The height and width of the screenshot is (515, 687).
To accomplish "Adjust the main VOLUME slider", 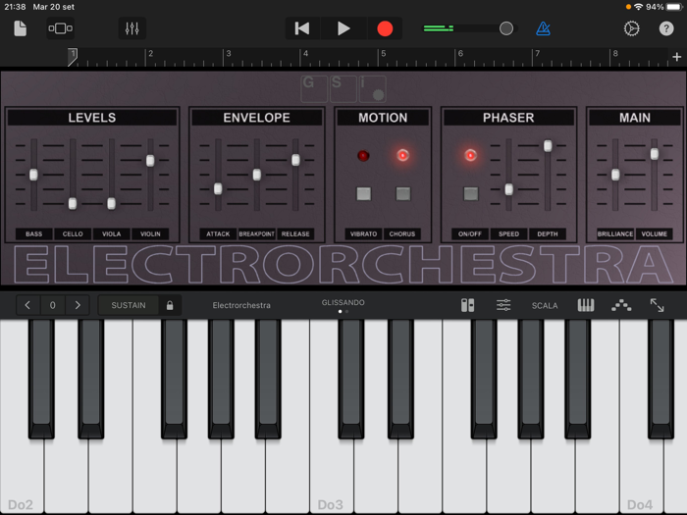I will pyautogui.click(x=655, y=154).
